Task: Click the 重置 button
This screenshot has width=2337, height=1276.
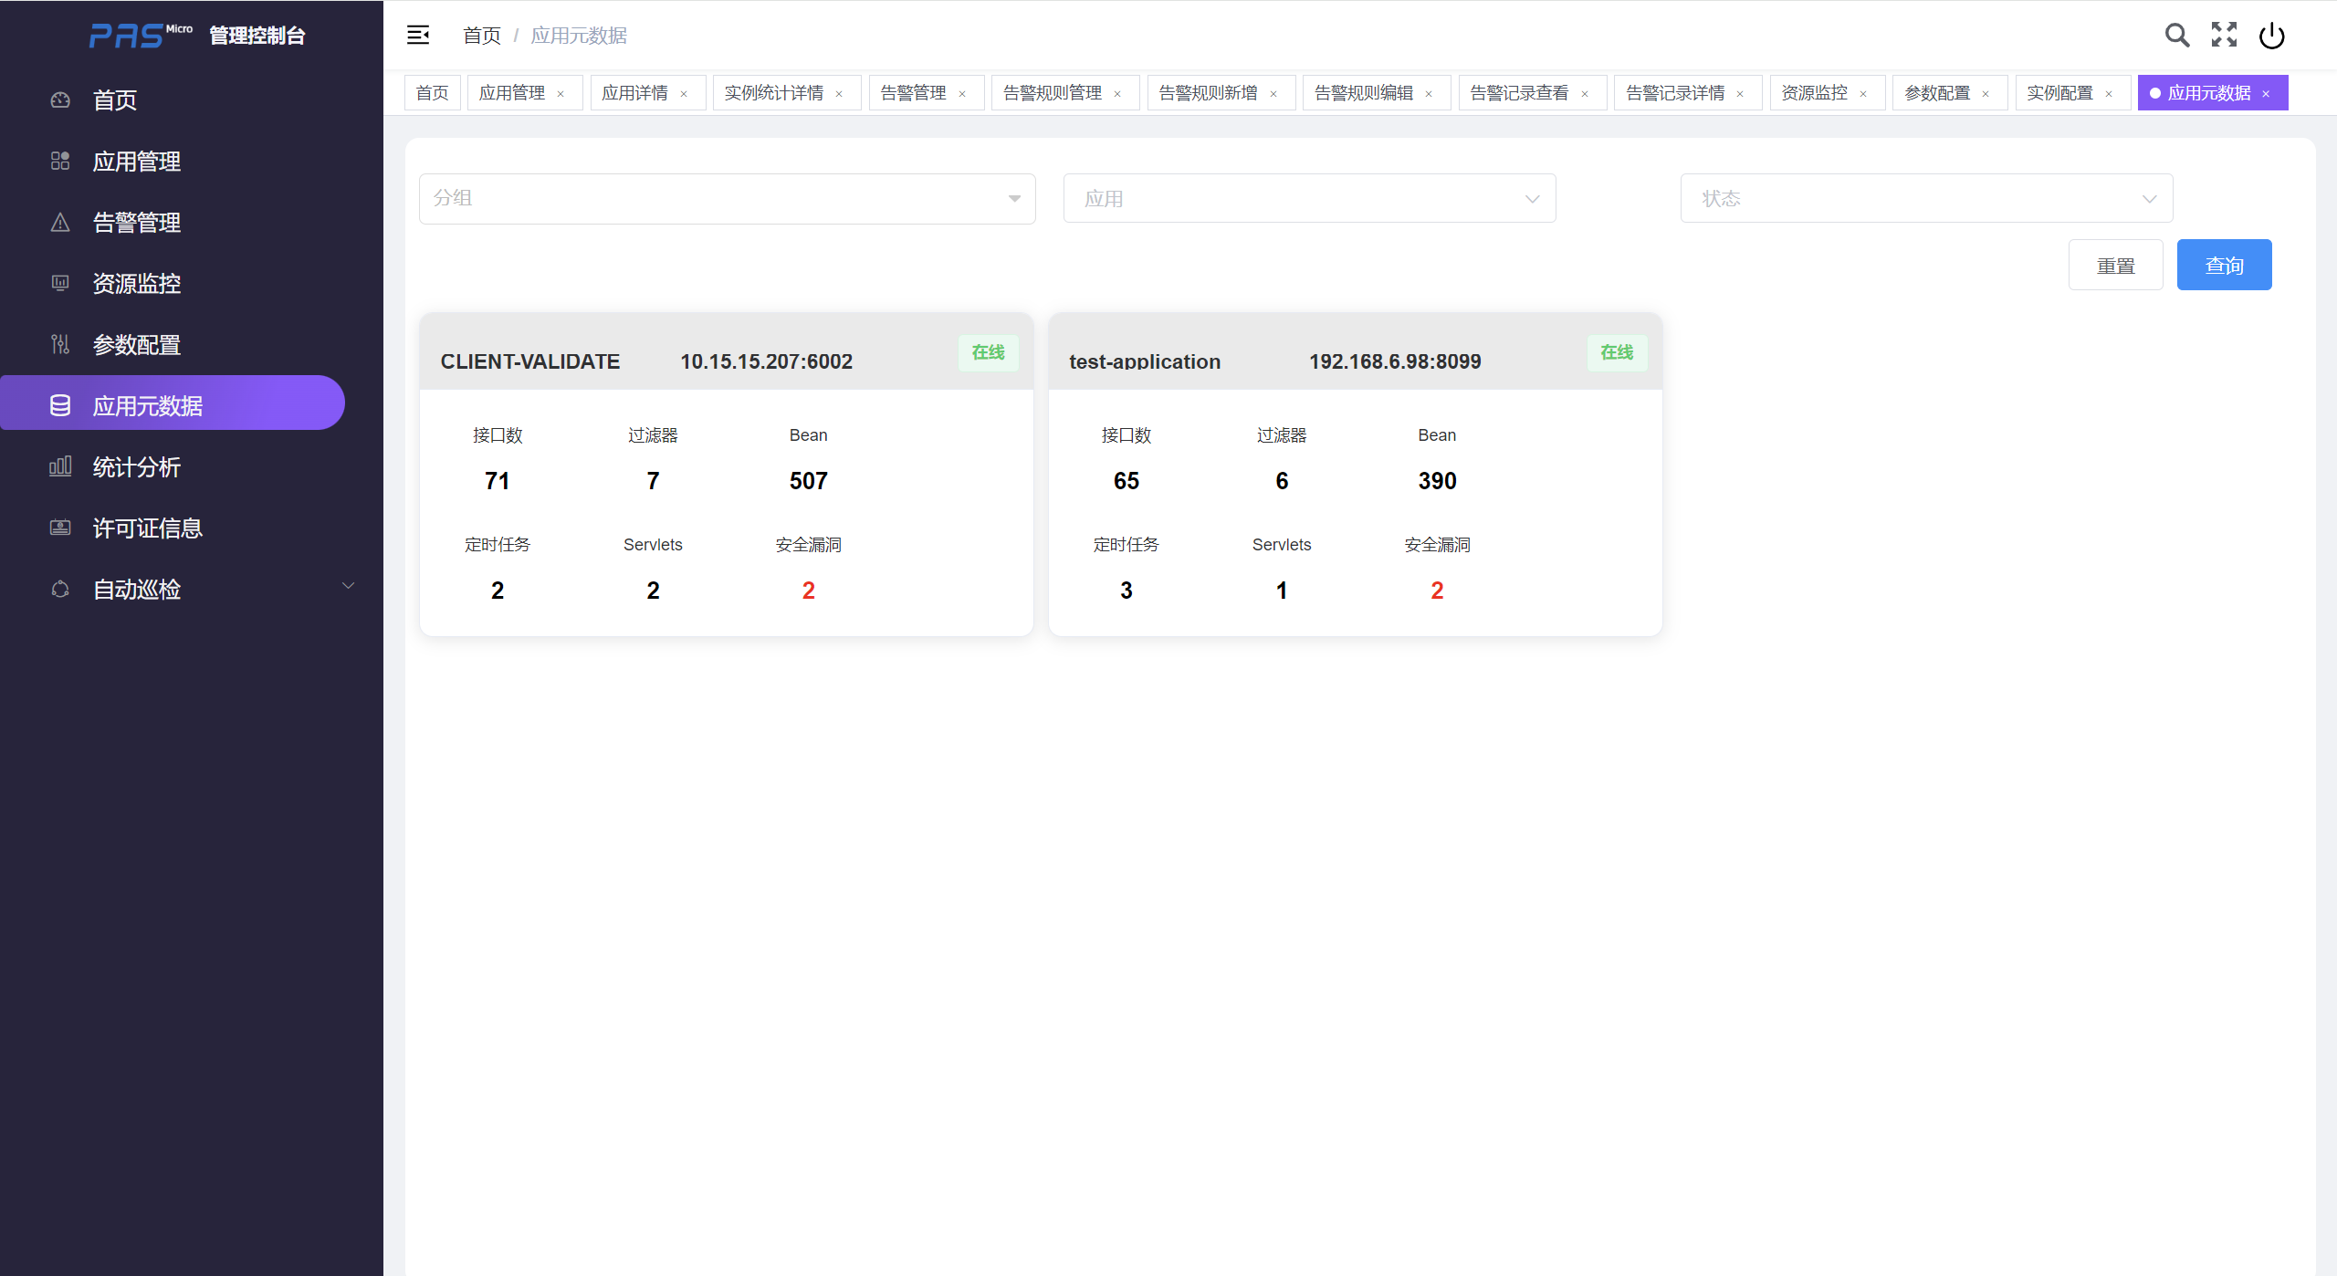Action: [x=2115, y=266]
